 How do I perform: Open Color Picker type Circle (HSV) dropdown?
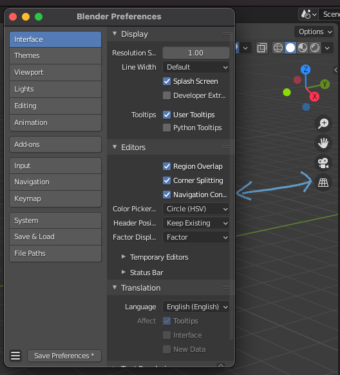[196, 209]
